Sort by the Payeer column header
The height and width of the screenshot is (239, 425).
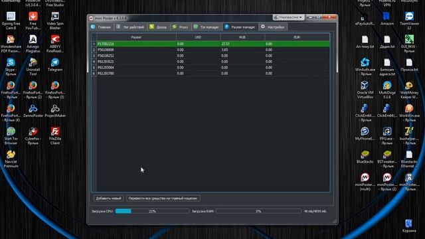point(136,37)
